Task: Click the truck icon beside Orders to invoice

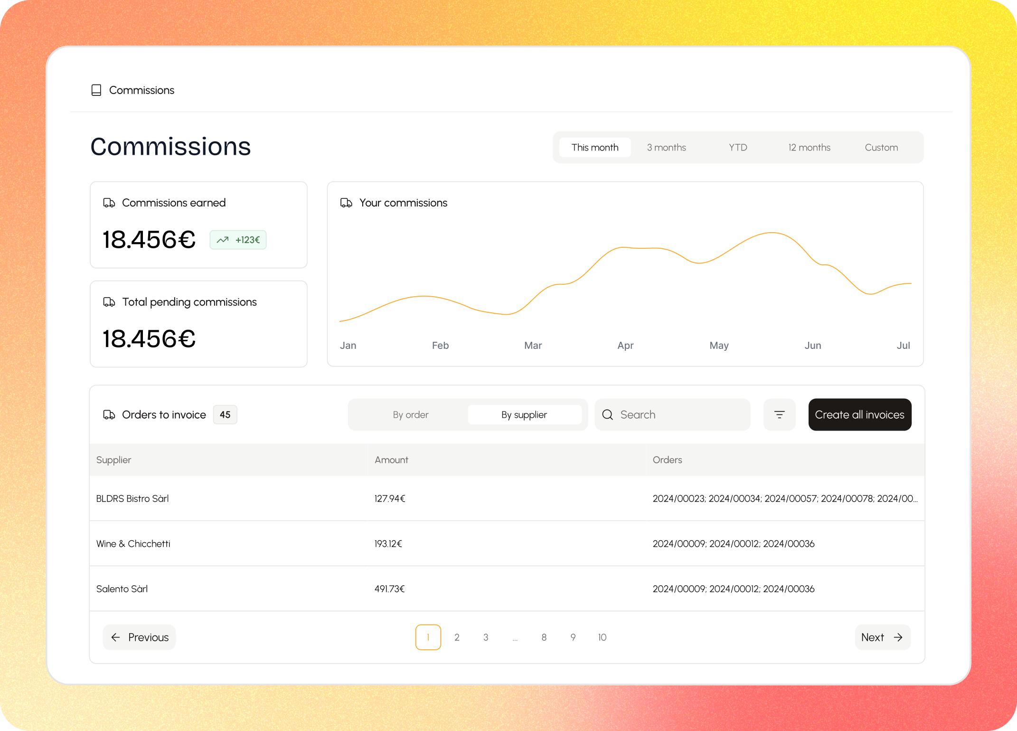Action: coord(109,415)
